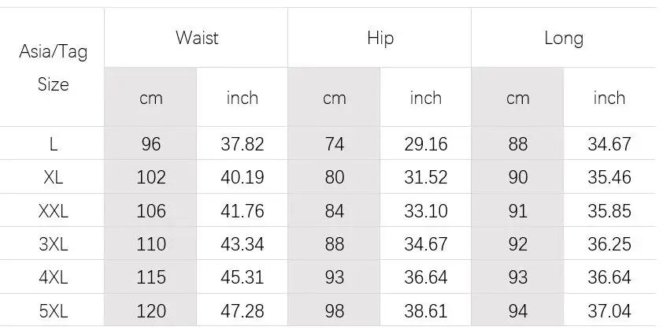Click the Waist column header
Viewport: 663px width, 334px height.
[x=197, y=38]
